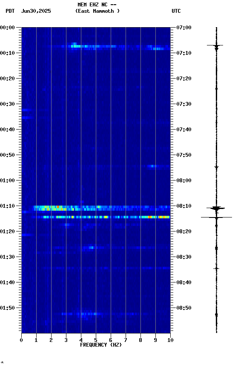
Task: Click the UTC time label '07:50'
Action: click(x=183, y=155)
